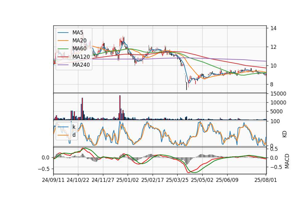Click the orange MA20 legend line swatch
Screen dimensions: 296x212
coord(63,41)
